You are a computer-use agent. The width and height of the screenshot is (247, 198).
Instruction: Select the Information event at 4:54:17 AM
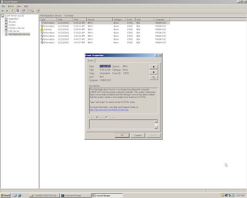[x=105, y=43]
